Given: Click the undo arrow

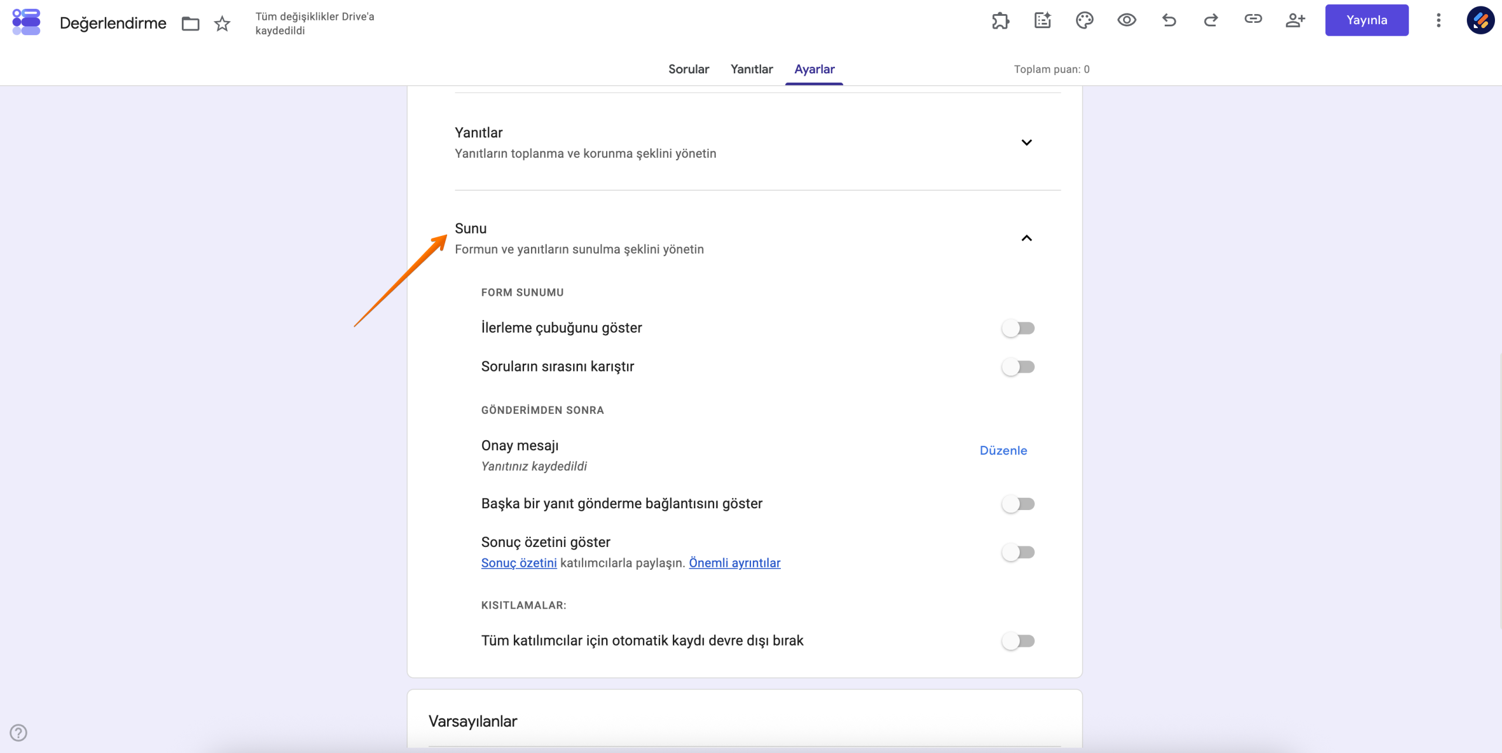Looking at the screenshot, I should [x=1169, y=21].
